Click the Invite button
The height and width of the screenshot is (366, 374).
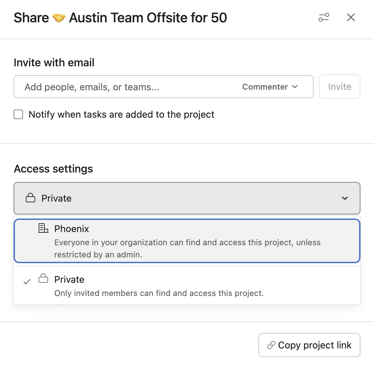click(340, 87)
